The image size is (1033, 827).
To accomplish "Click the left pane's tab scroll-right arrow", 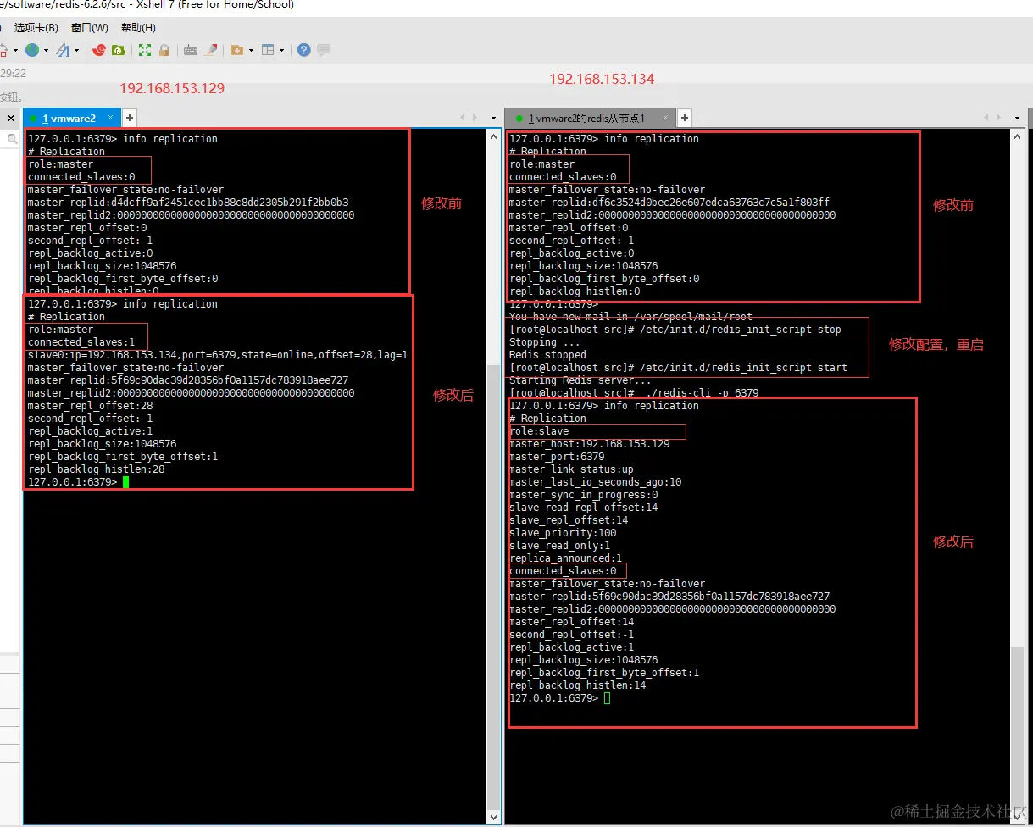I will tap(476, 118).
